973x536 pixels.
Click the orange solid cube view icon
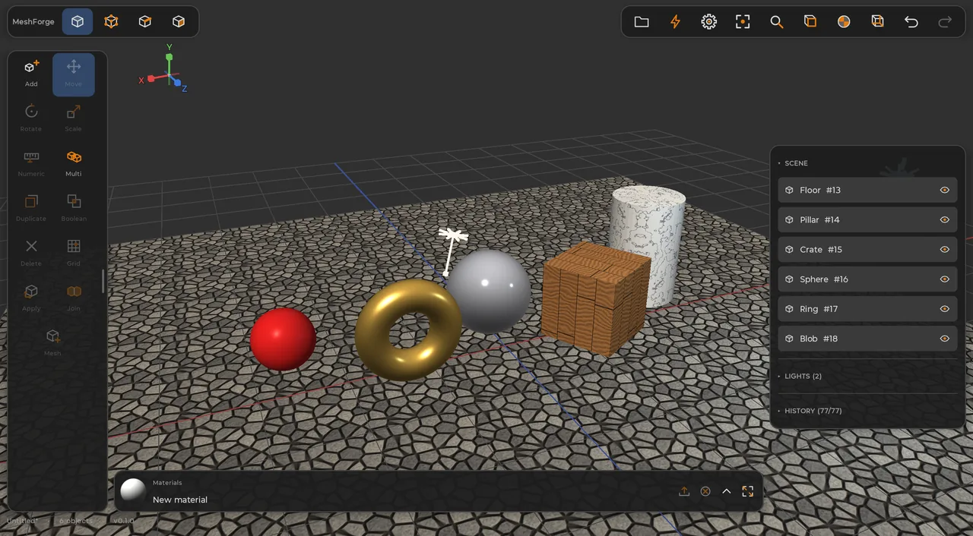810,22
